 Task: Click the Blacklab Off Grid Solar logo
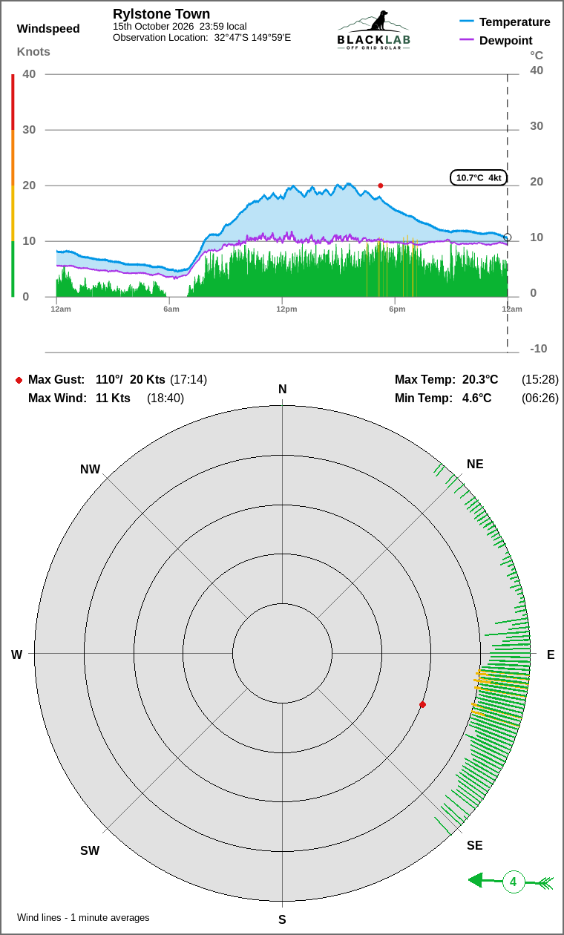point(373,30)
